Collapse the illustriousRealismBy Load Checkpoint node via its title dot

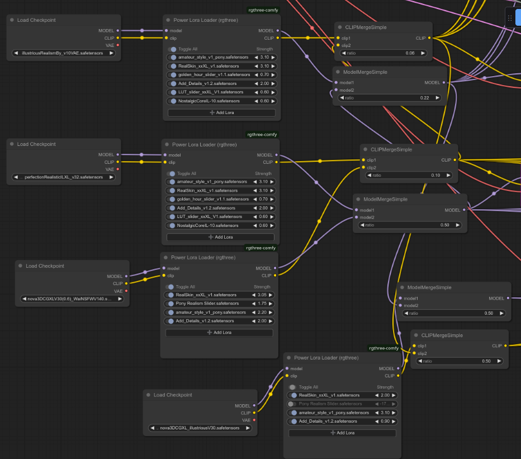pyautogui.click(x=12, y=20)
